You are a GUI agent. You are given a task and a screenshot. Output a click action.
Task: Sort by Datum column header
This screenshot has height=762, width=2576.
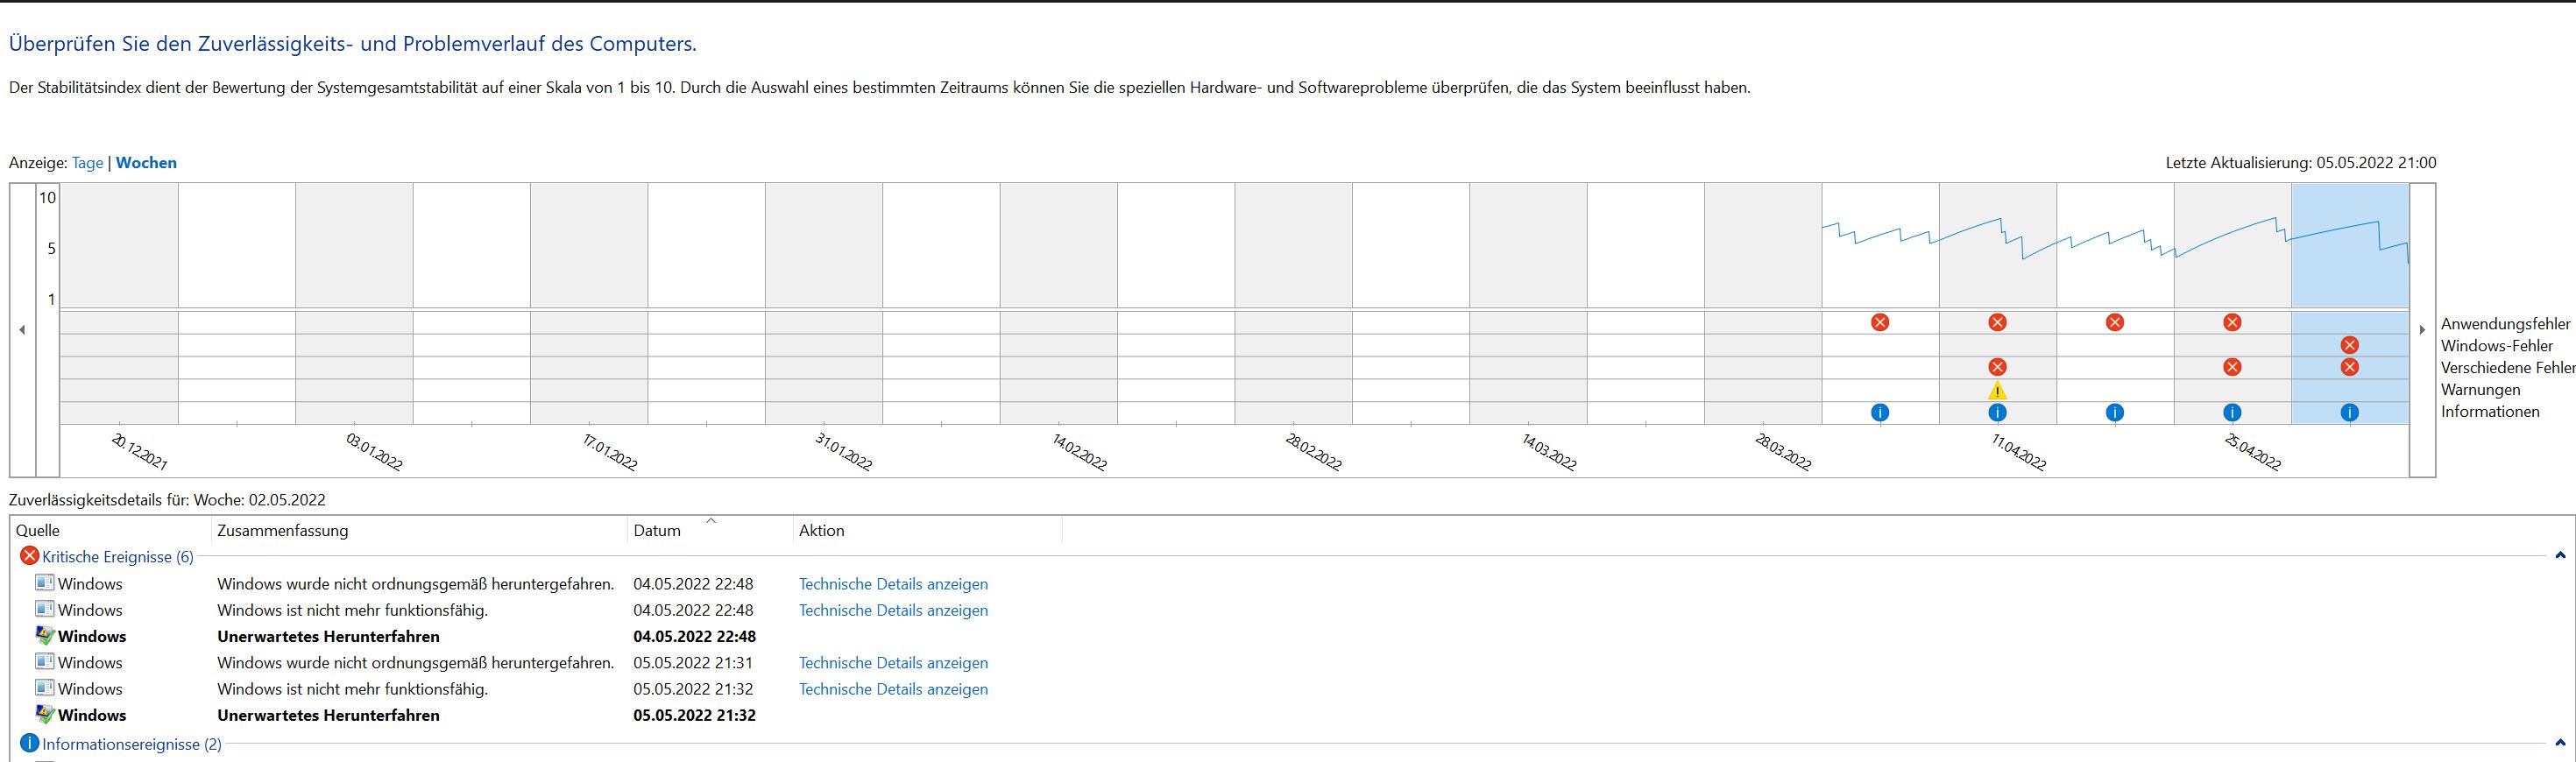(x=710, y=531)
